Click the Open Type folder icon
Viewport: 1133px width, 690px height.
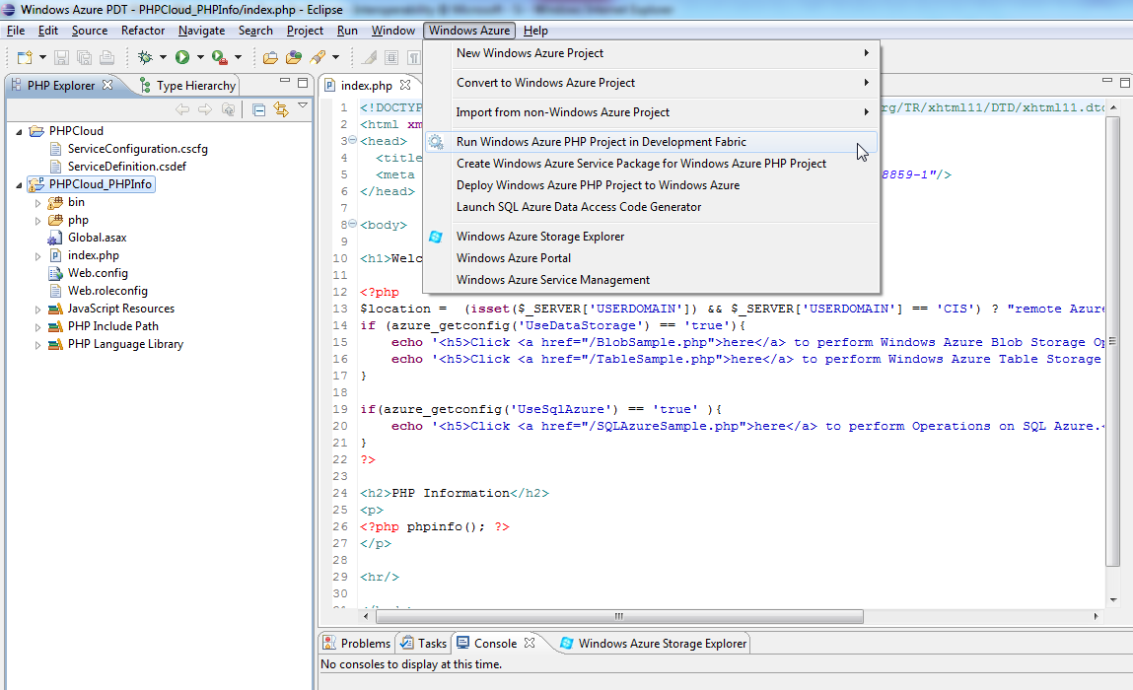pos(270,57)
